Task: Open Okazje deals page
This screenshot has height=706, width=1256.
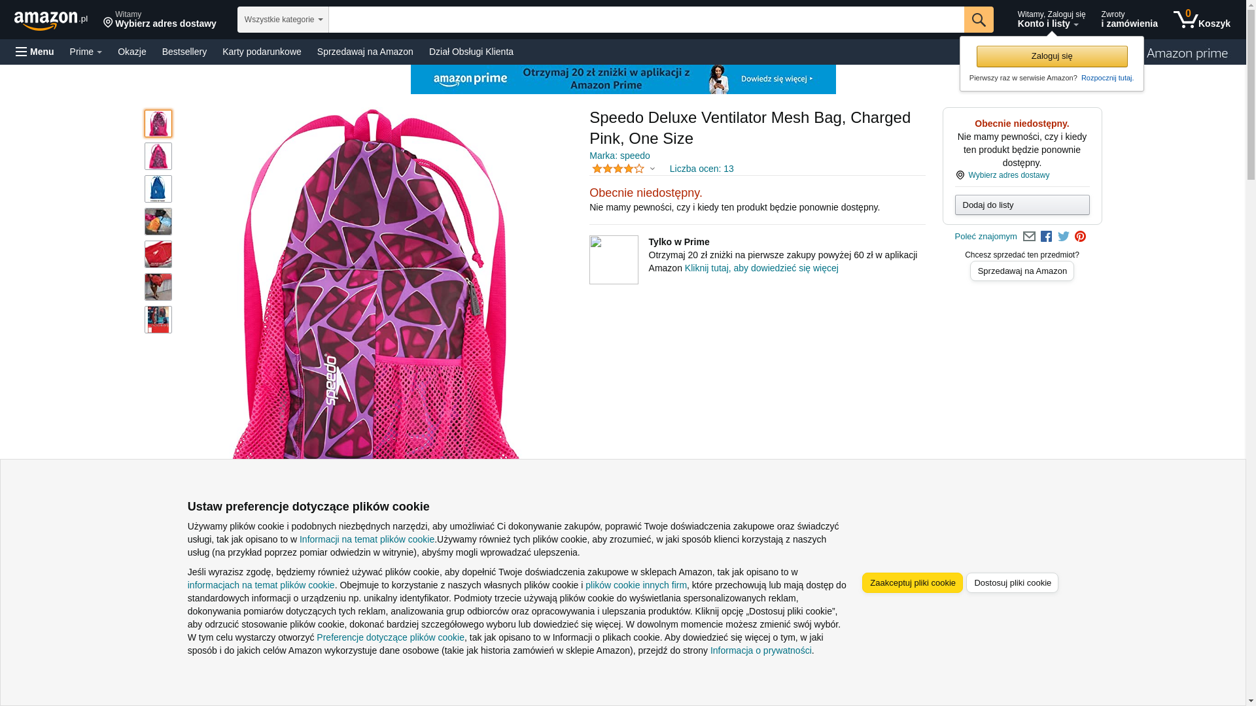Action: tap(132, 52)
